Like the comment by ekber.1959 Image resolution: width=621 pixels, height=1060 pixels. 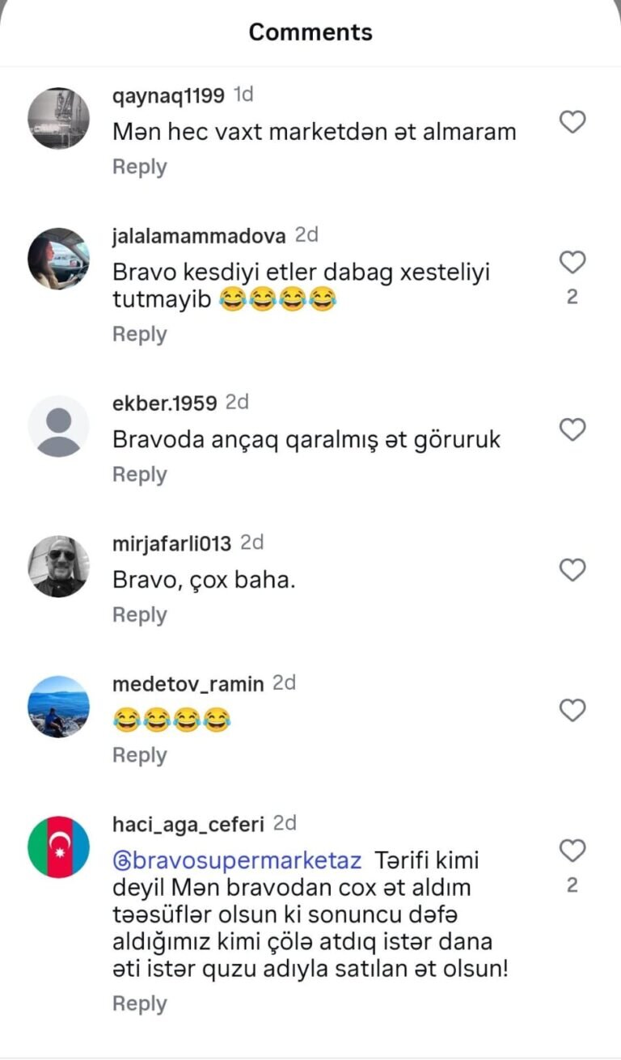pos(572,429)
